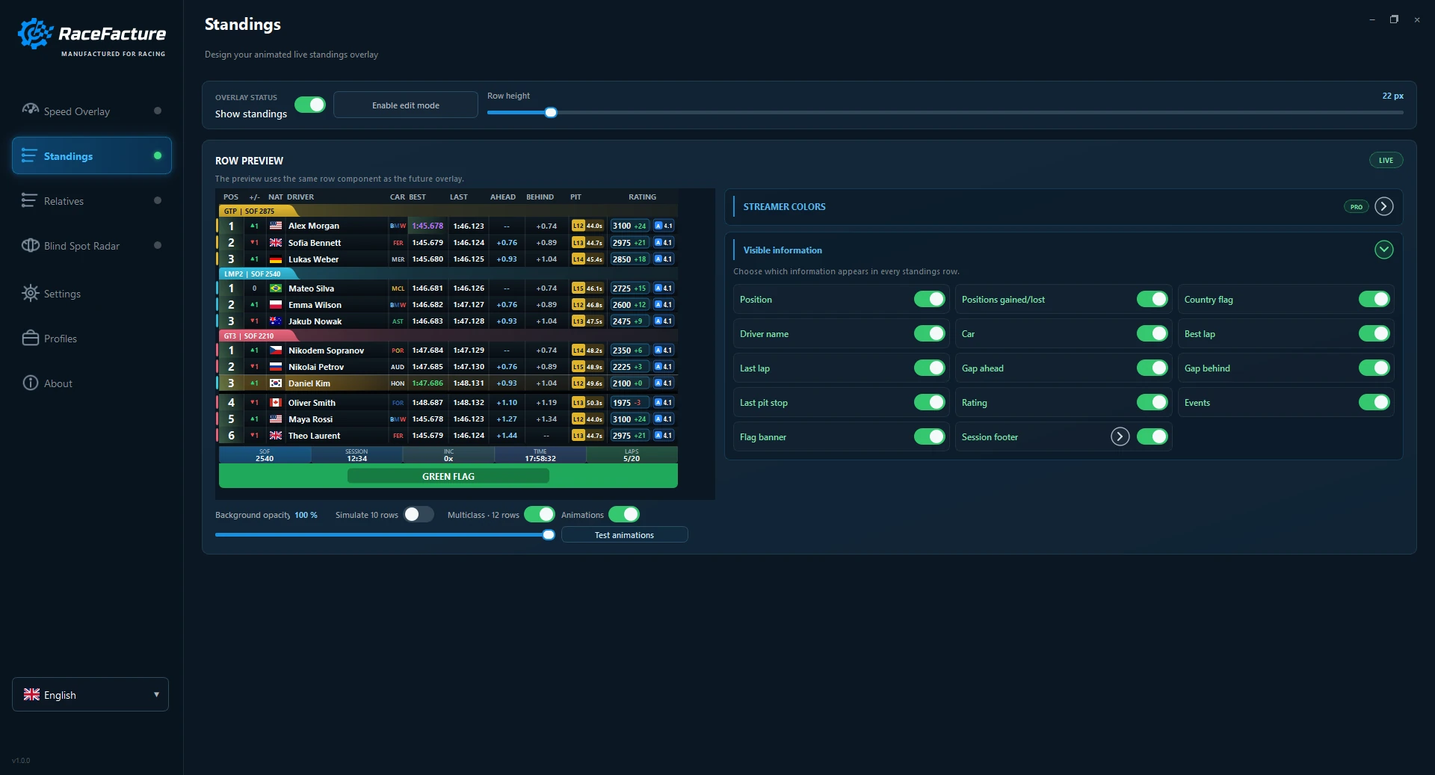The image size is (1435, 775).
Task: Click the Daniel Kim standings row name
Action: 309,383
